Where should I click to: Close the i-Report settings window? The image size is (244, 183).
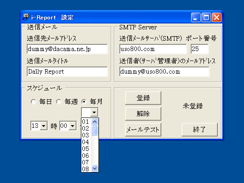pyautogui.click(x=216, y=17)
